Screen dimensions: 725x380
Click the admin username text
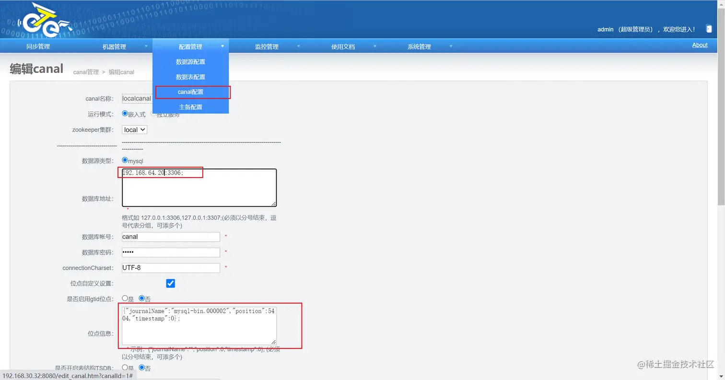605,29
